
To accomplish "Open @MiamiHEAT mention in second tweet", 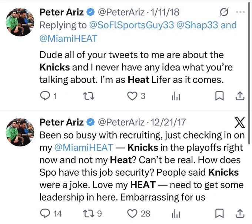I will [x=84, y=147].
